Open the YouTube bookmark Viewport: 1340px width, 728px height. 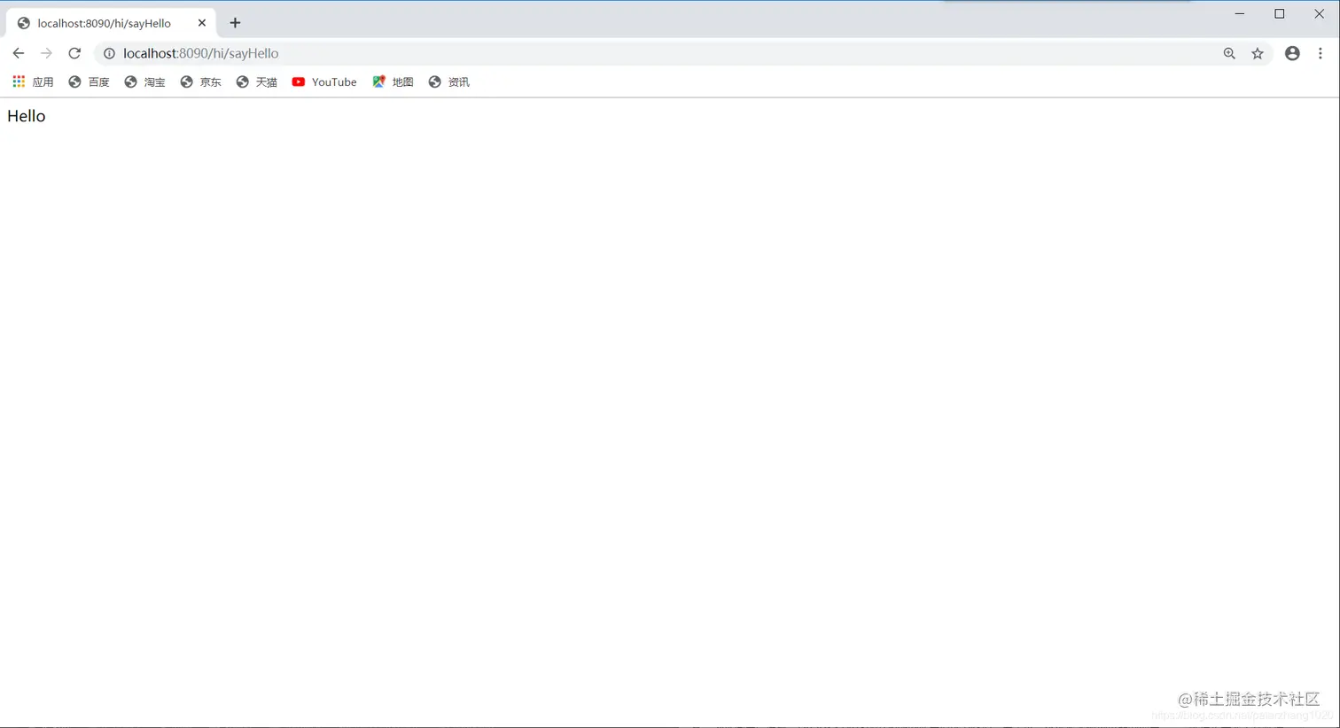(324, 81)
